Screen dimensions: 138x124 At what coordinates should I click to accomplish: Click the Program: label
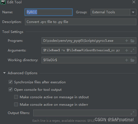coord(15,41)
